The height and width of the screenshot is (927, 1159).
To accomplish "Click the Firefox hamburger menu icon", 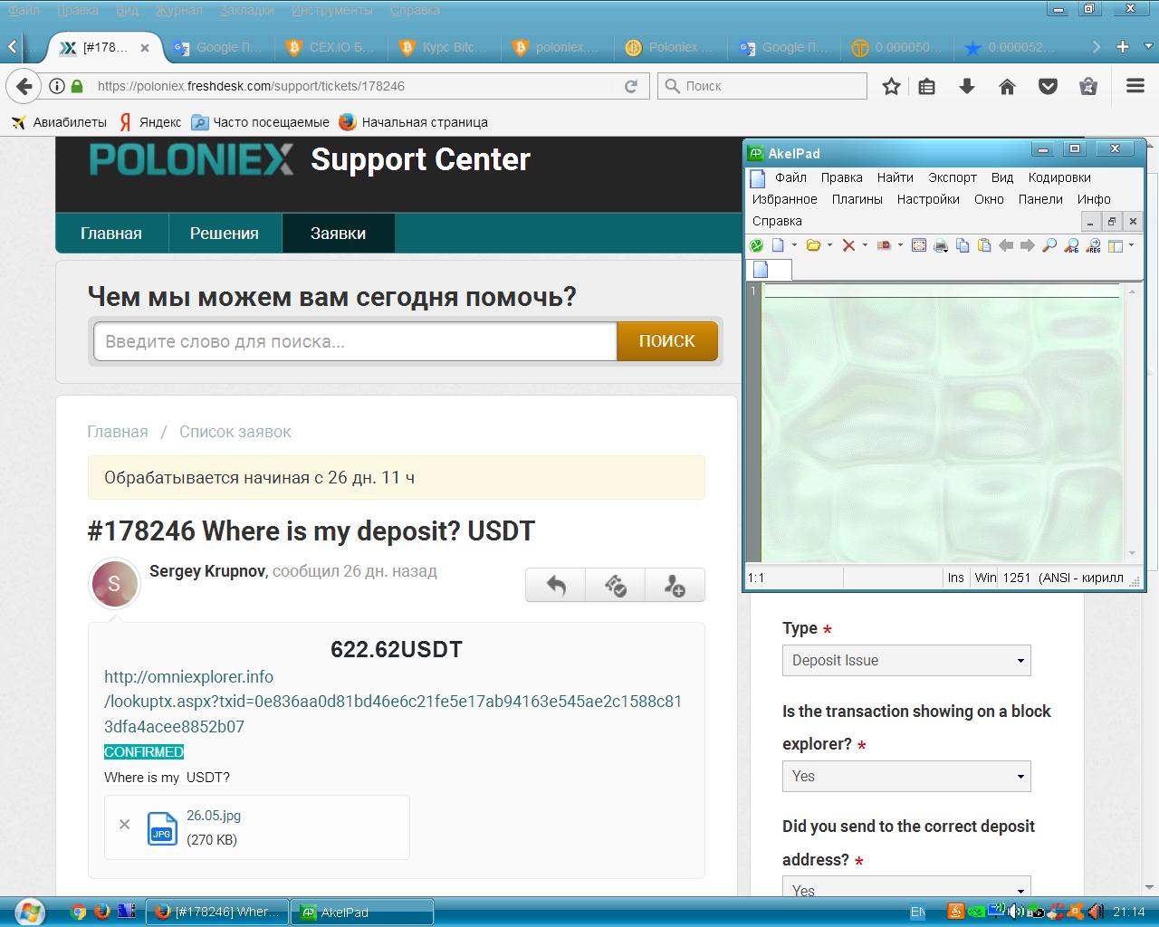I will 1135,86.
